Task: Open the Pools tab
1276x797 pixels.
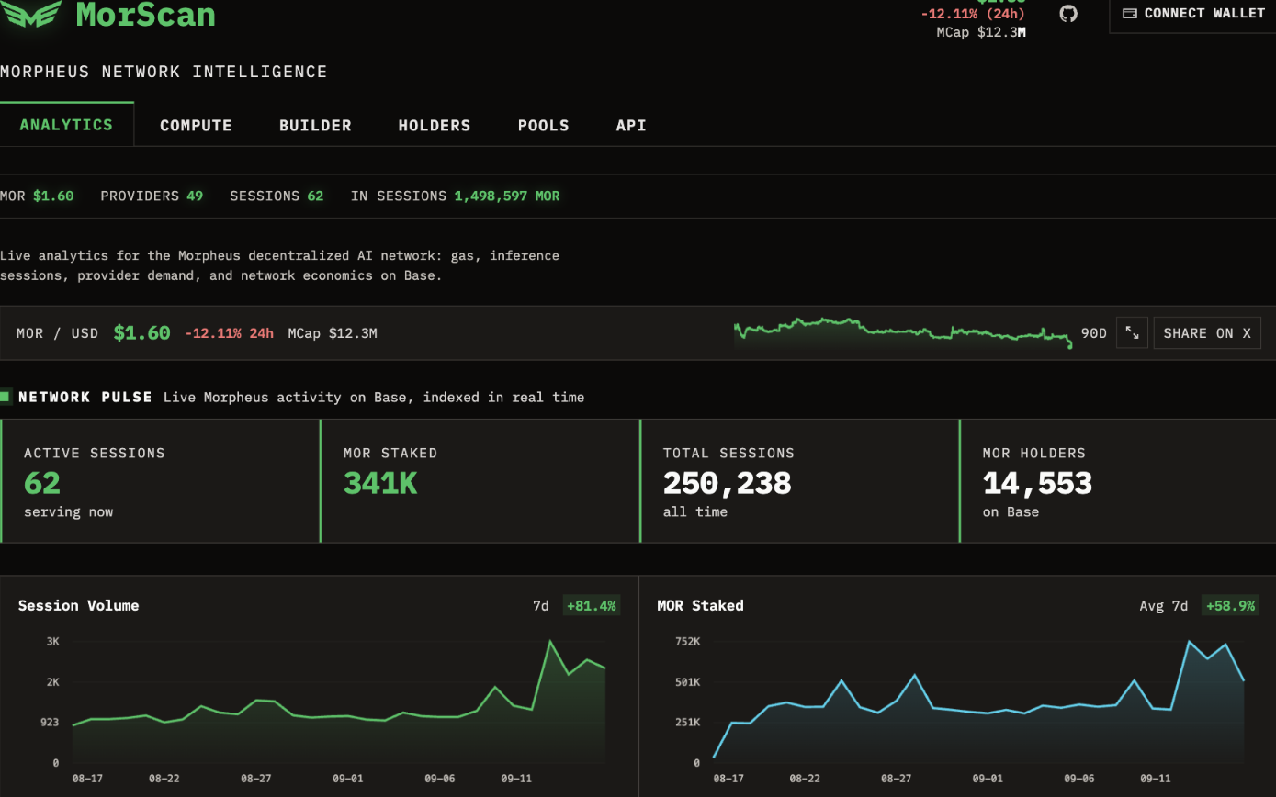Action: pos(543,126)
